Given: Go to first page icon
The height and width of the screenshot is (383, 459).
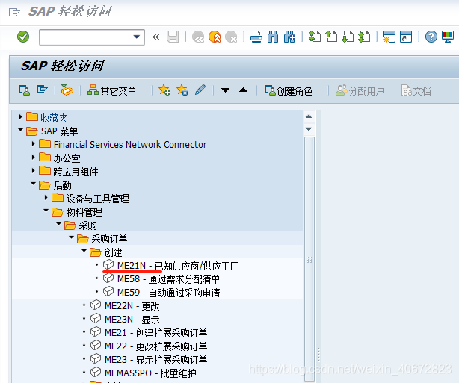Looking at the screenshot, I should coord(315,37).
